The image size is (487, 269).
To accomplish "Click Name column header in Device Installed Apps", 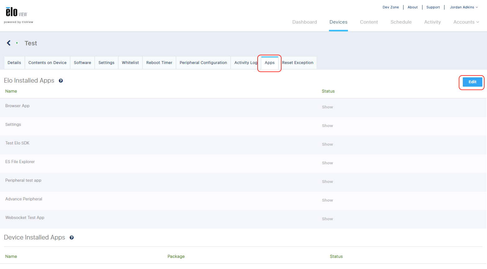I will click(11, 257).
